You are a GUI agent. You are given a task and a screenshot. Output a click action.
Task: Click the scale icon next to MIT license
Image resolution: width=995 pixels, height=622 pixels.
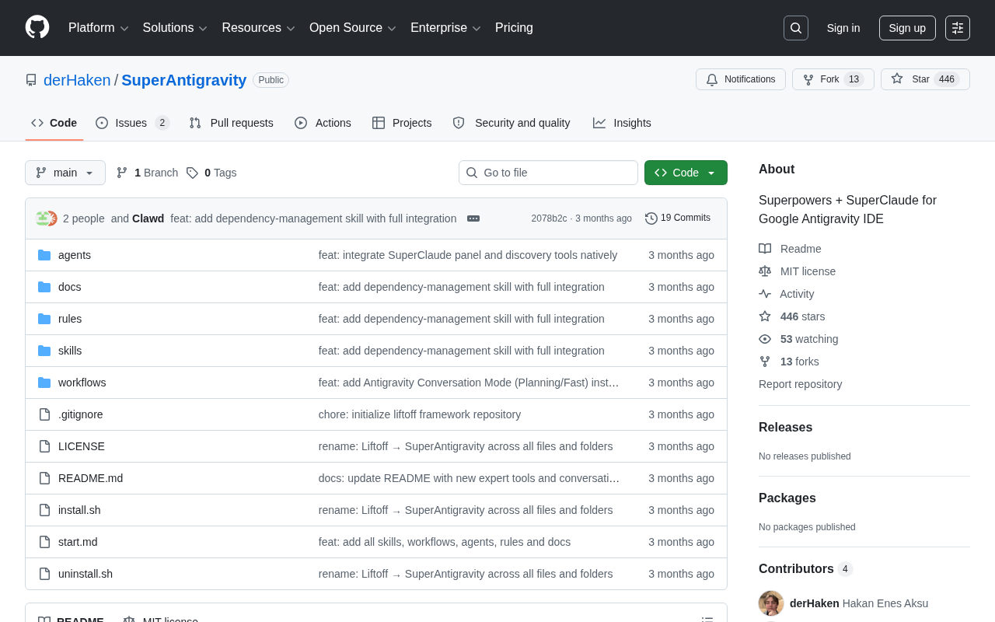coord(765,271)
